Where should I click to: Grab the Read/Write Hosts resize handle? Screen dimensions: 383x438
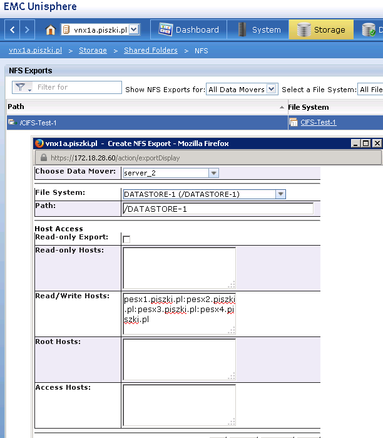point(232,330)
